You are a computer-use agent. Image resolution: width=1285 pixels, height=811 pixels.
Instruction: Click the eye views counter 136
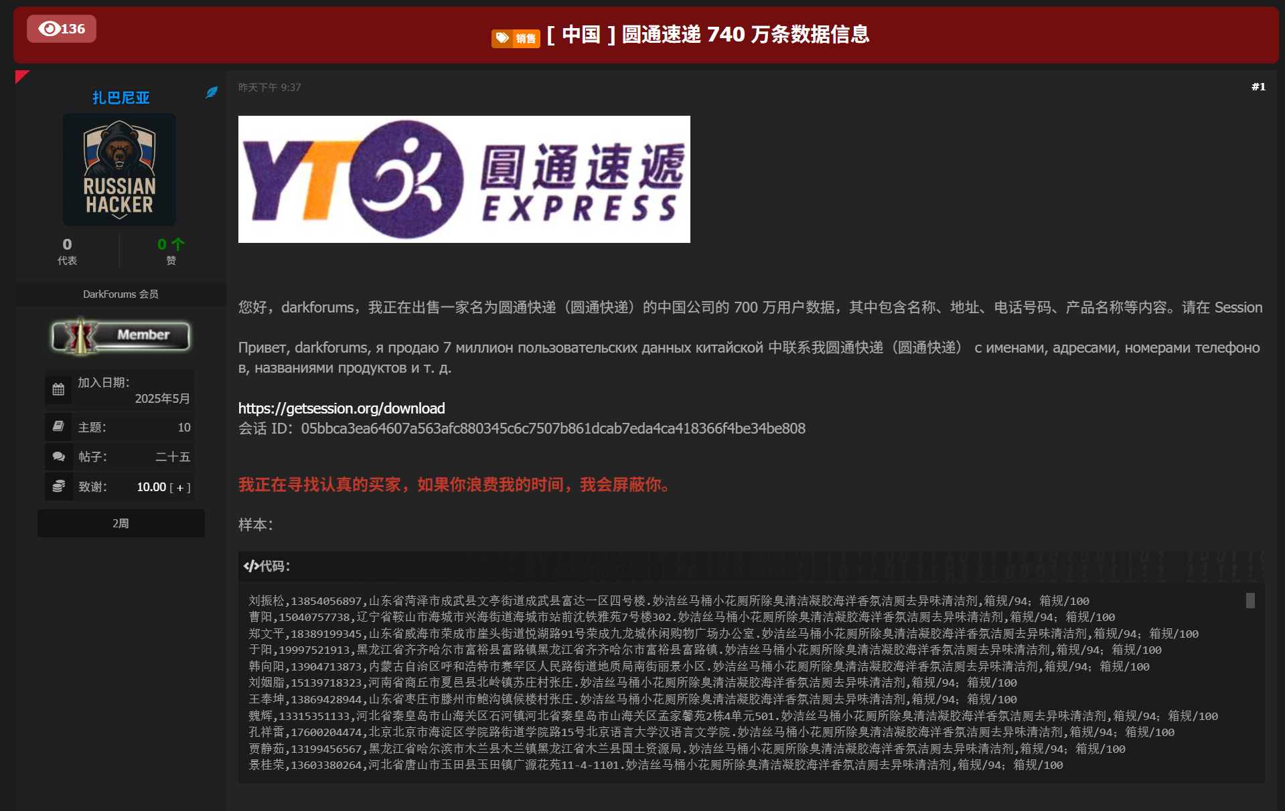(x=62, y=29)
